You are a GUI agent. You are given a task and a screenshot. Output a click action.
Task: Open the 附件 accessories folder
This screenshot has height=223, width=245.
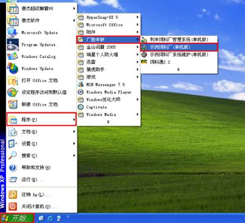coord(108,32)
